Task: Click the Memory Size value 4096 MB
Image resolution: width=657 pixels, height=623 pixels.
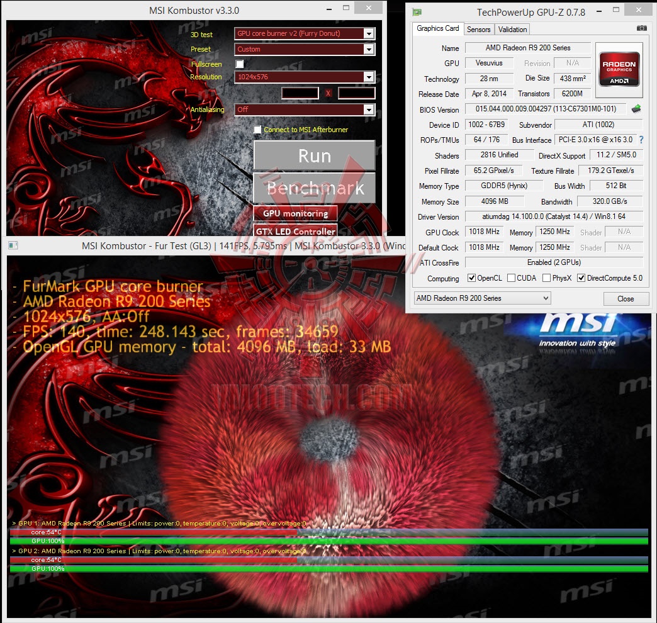Action: pyautogui.click(x=495, y=201)
